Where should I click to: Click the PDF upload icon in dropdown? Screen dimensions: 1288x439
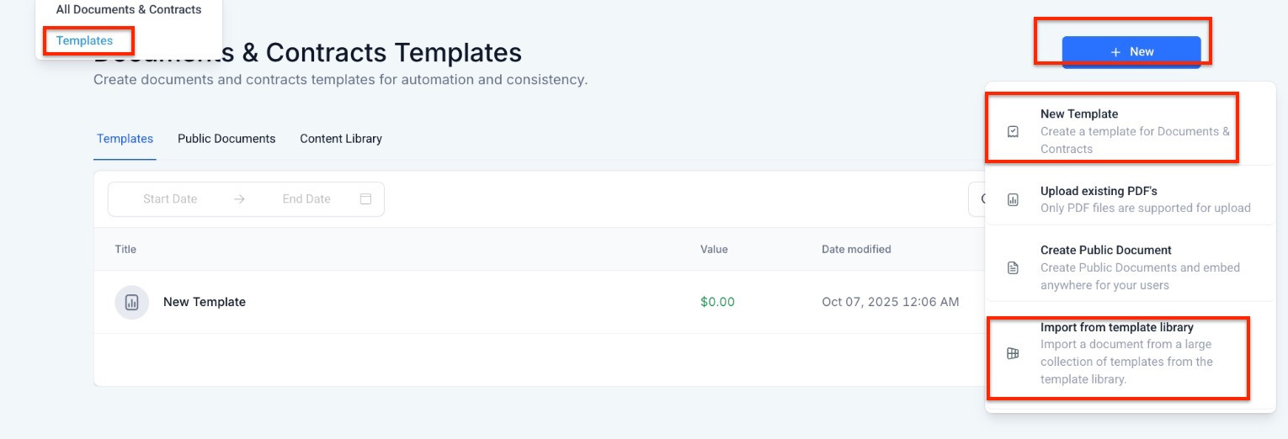click(x=1013, y=199)
